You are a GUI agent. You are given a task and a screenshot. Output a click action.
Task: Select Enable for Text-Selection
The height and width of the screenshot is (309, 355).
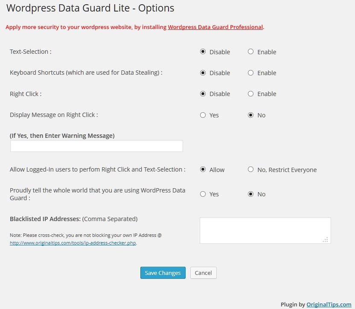(250, 52)
